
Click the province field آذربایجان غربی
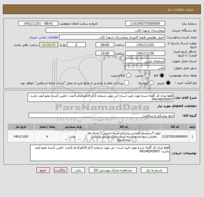145,61
